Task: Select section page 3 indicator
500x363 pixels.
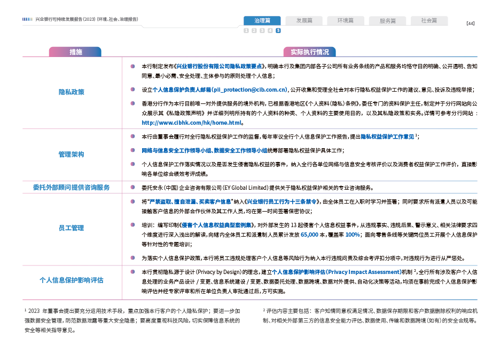Action: tap(262, 30)
